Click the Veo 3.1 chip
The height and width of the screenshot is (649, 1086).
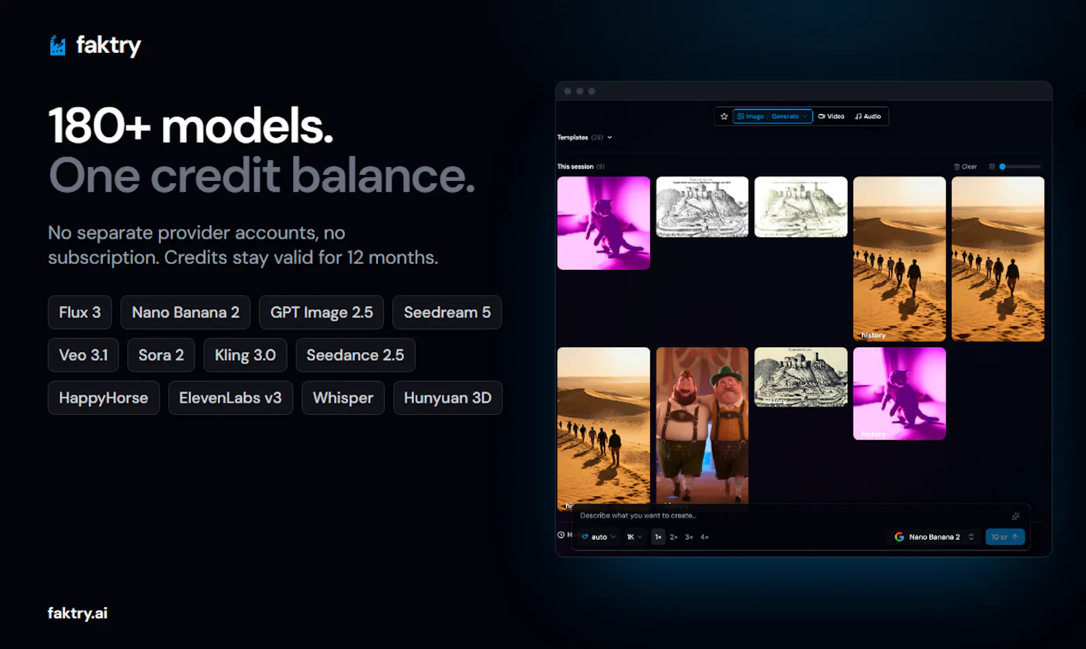tap(83, 355)
